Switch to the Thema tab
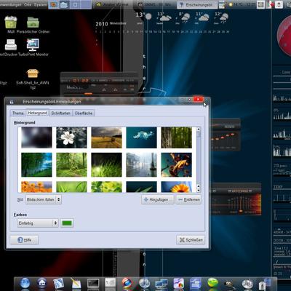291x291 pixels. point(18,113)
